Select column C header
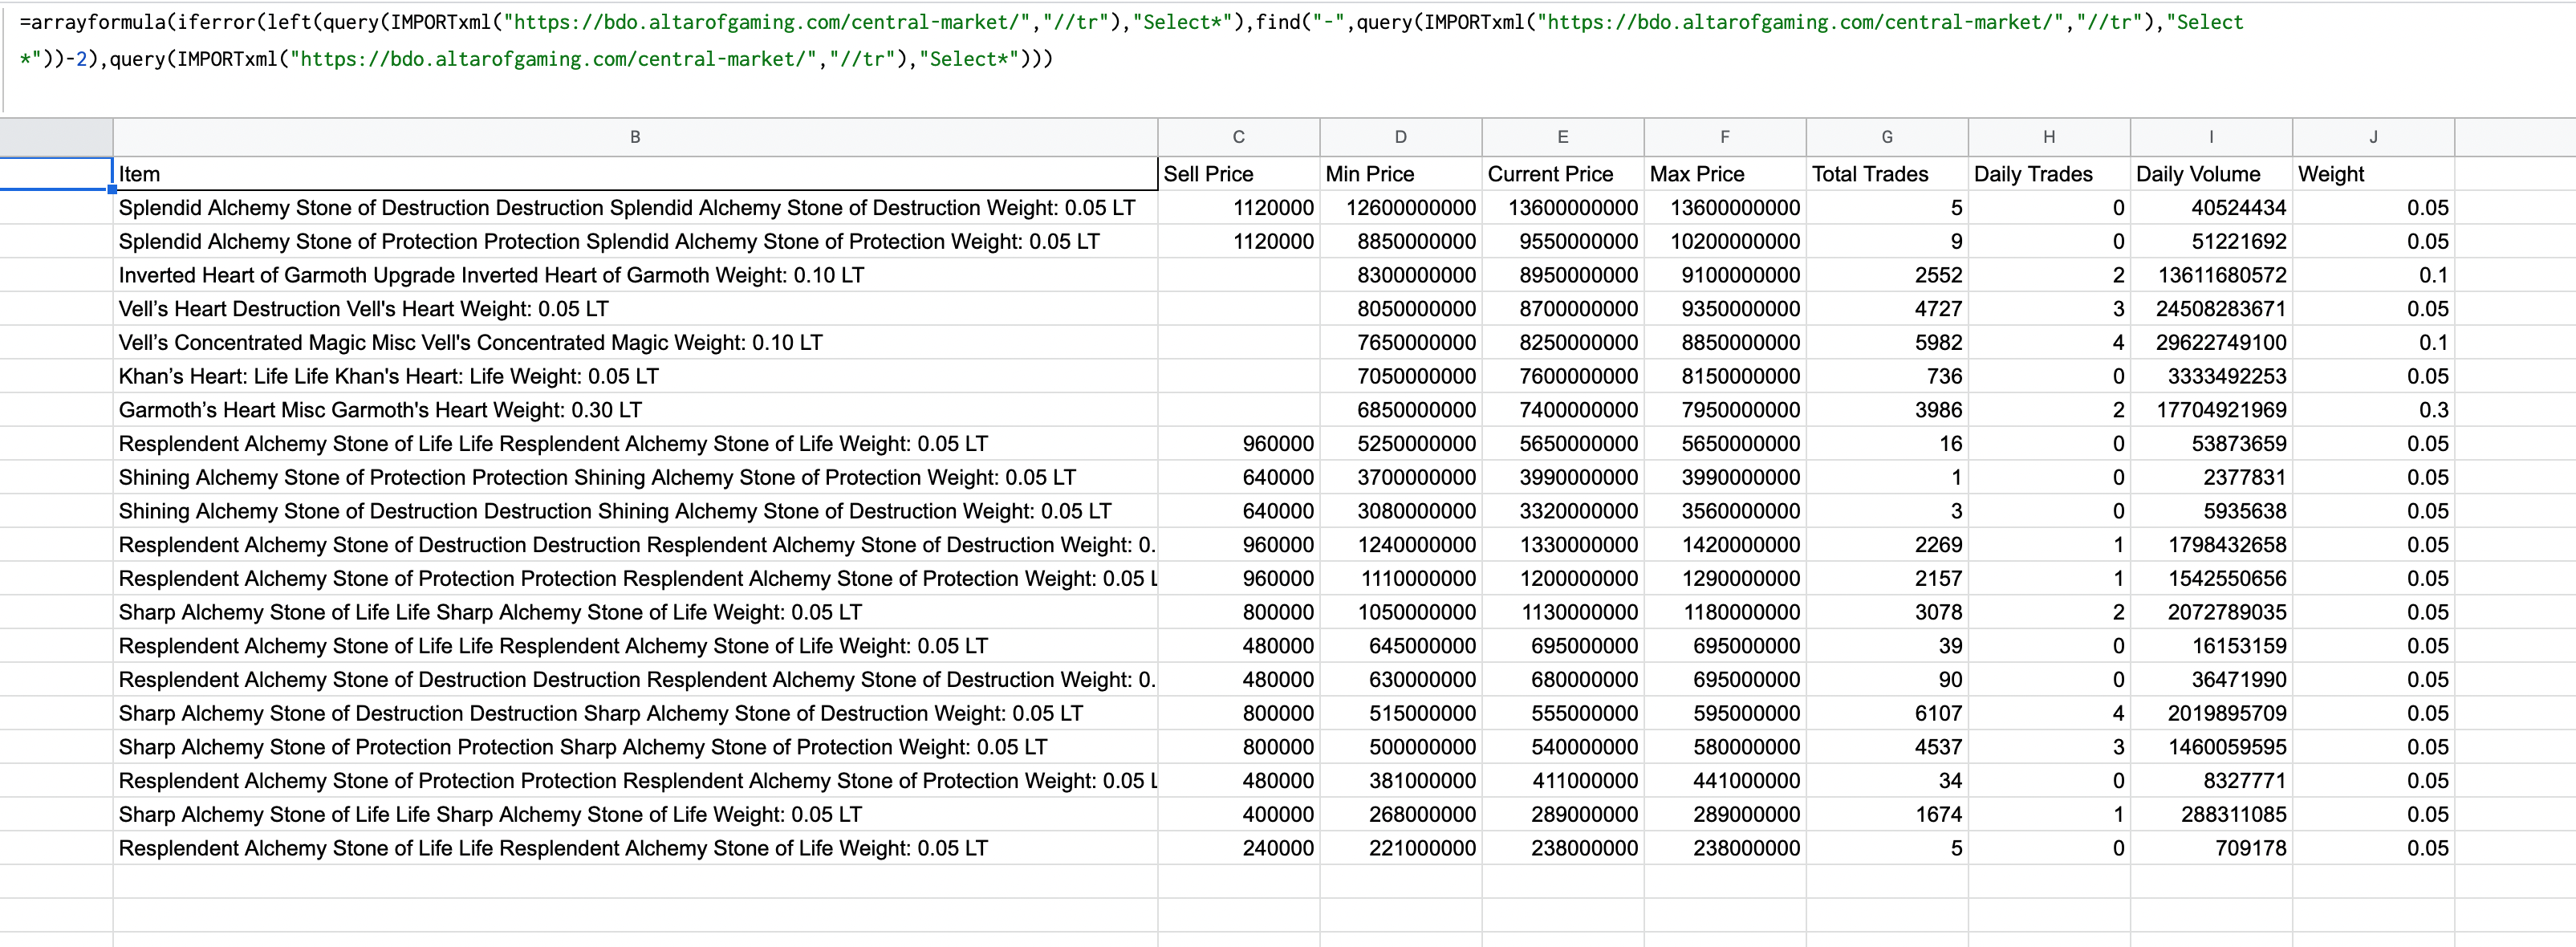This screenshot has height=947, width=2576. (x=1238, y=137)
